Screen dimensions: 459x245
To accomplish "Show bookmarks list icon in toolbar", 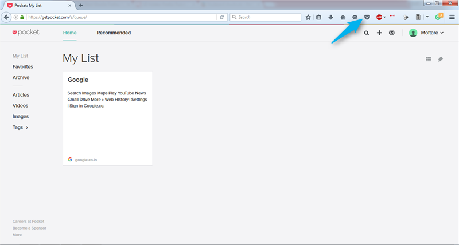I will 319,17.
